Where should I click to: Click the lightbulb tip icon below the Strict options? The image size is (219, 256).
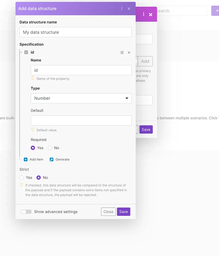21,185
